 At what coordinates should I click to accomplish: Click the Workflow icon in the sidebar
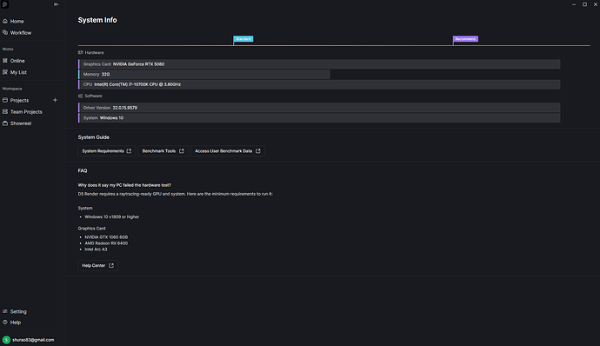(5, 32)
